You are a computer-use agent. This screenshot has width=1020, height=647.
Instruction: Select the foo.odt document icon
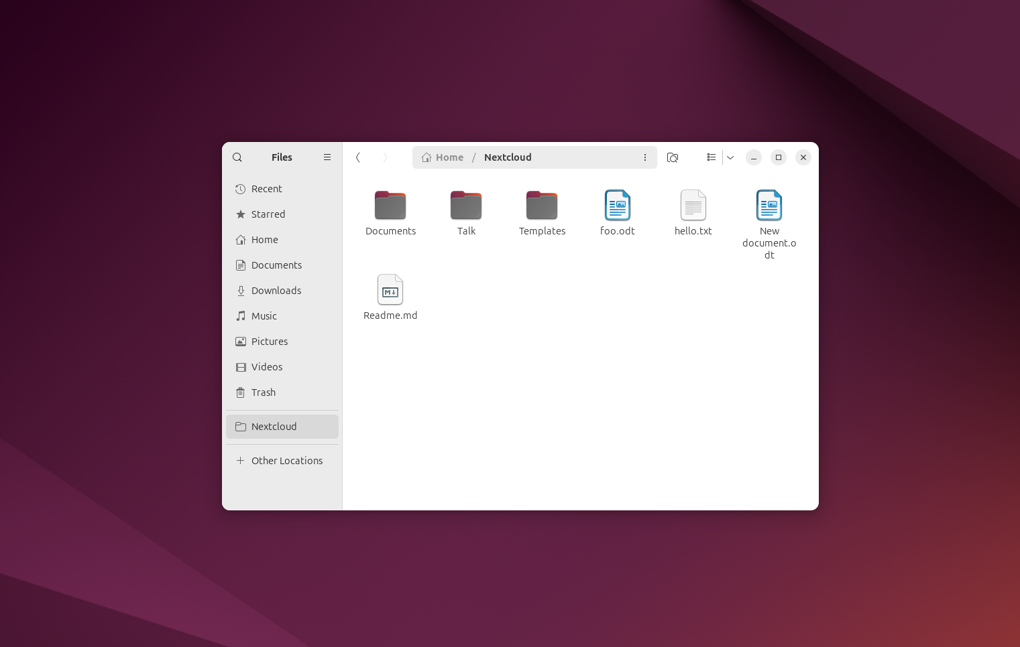[x=618, y=205]
